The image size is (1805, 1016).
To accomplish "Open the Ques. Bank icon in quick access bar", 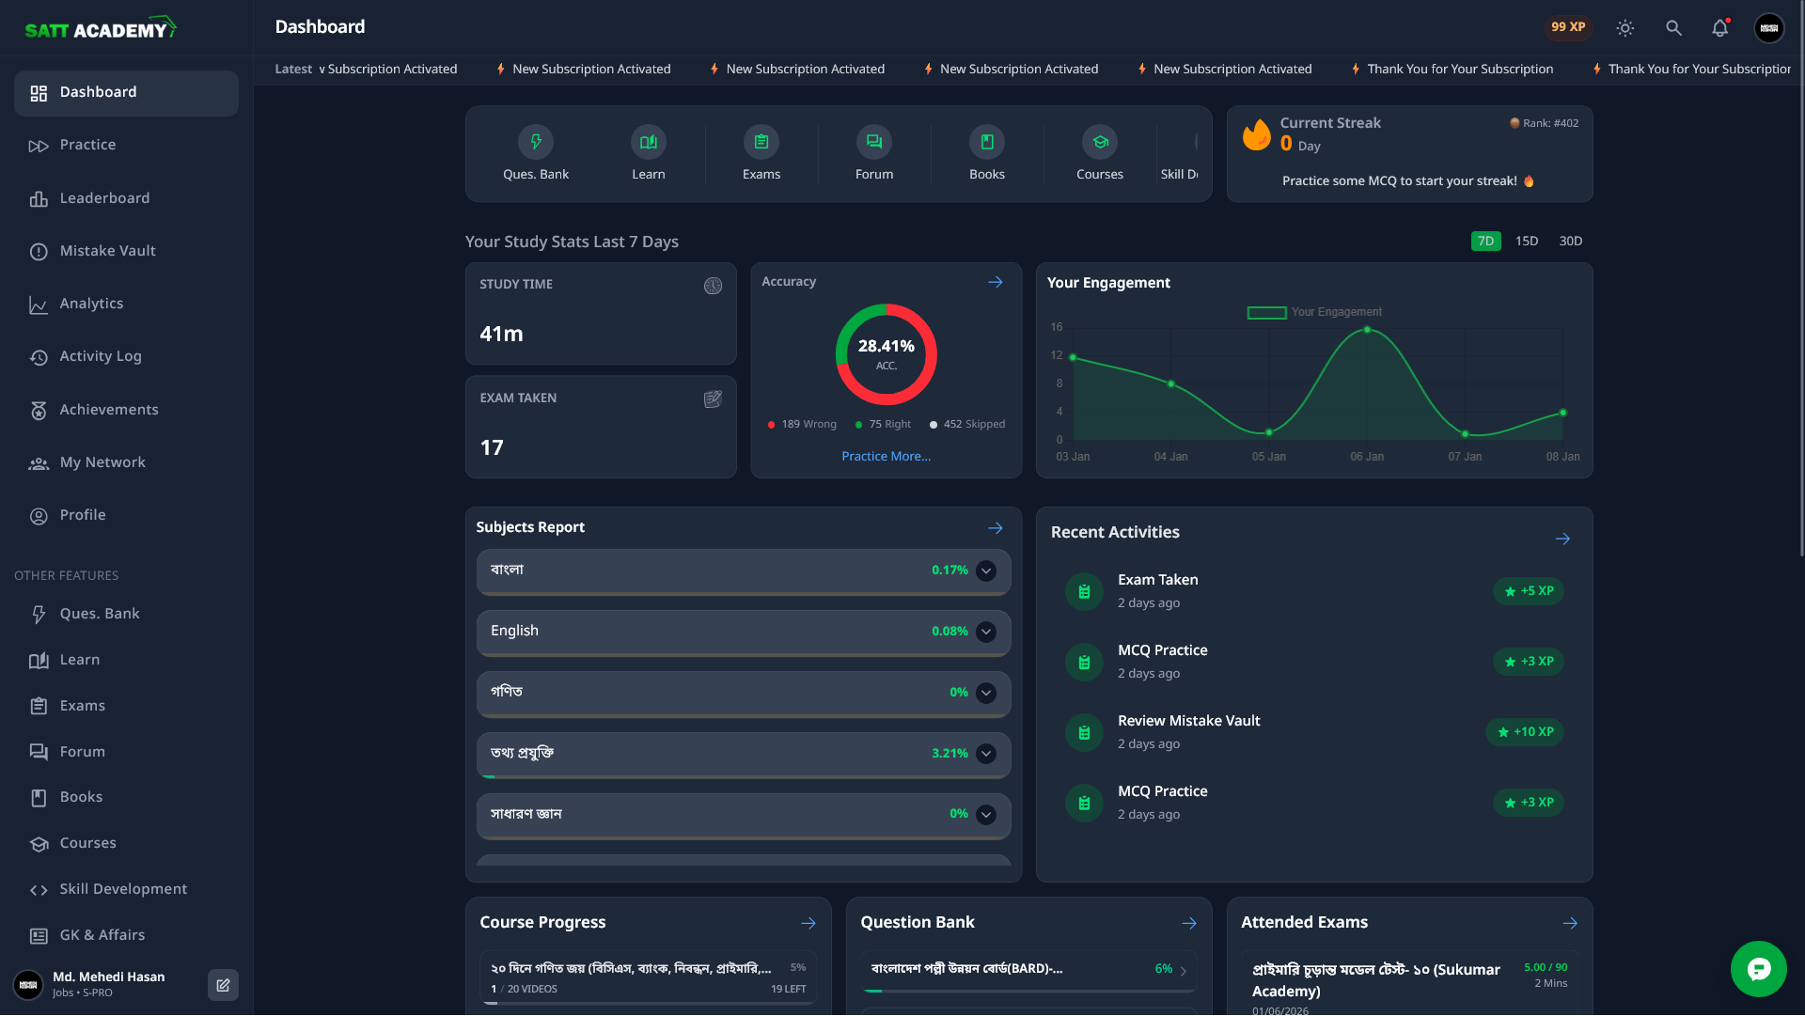I will pos(536,142).
